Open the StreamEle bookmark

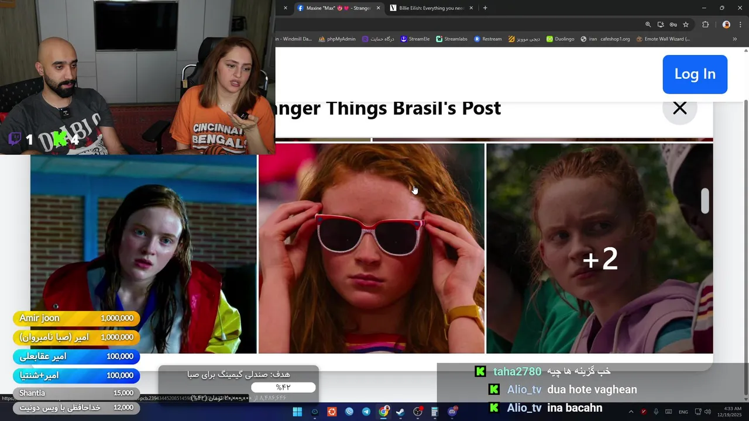point(415,39)
